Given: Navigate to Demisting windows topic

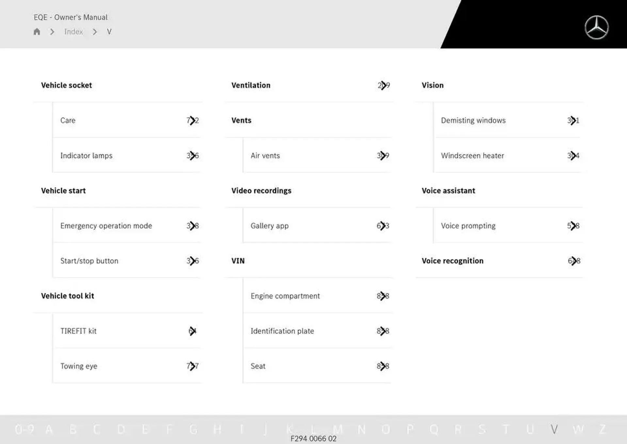Looking at the screenshot, I should pyautogui.click(x=474, y=120).
